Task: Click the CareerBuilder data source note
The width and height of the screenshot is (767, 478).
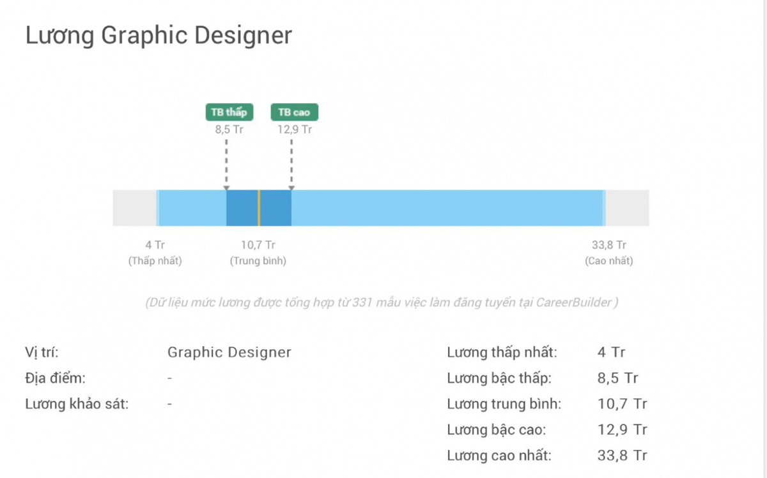Action: (x=382, y=302)
